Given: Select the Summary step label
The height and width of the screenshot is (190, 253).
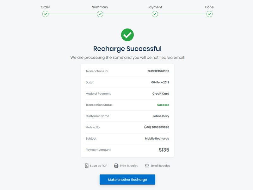Looking at the screenshot, I should tap(100, 7).
